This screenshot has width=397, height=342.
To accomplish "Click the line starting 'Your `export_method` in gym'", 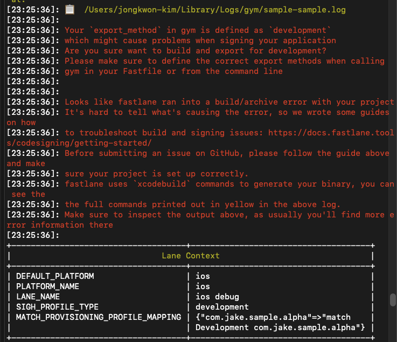I will (x=198, y=30).
